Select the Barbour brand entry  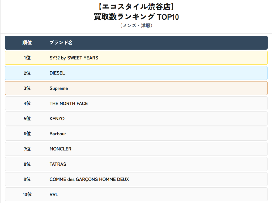pyautogui.click(x=58, y=134)
